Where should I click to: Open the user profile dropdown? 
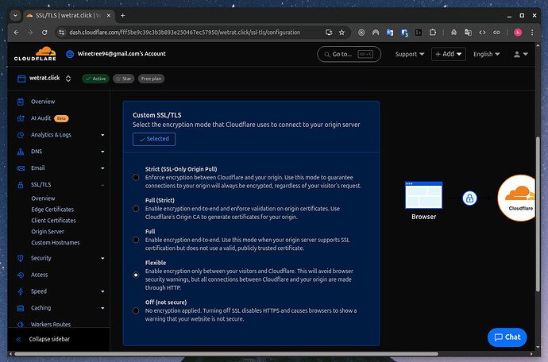pos(520,54)
